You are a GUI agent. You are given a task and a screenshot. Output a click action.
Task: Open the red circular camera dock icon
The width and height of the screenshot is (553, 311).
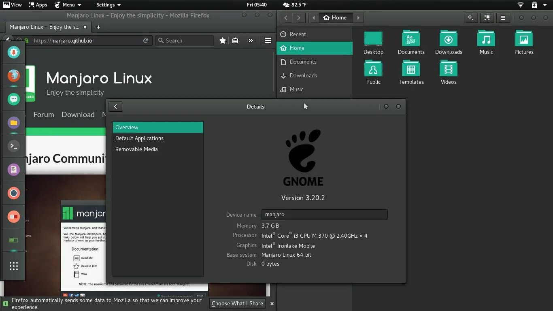coord(14,193)
